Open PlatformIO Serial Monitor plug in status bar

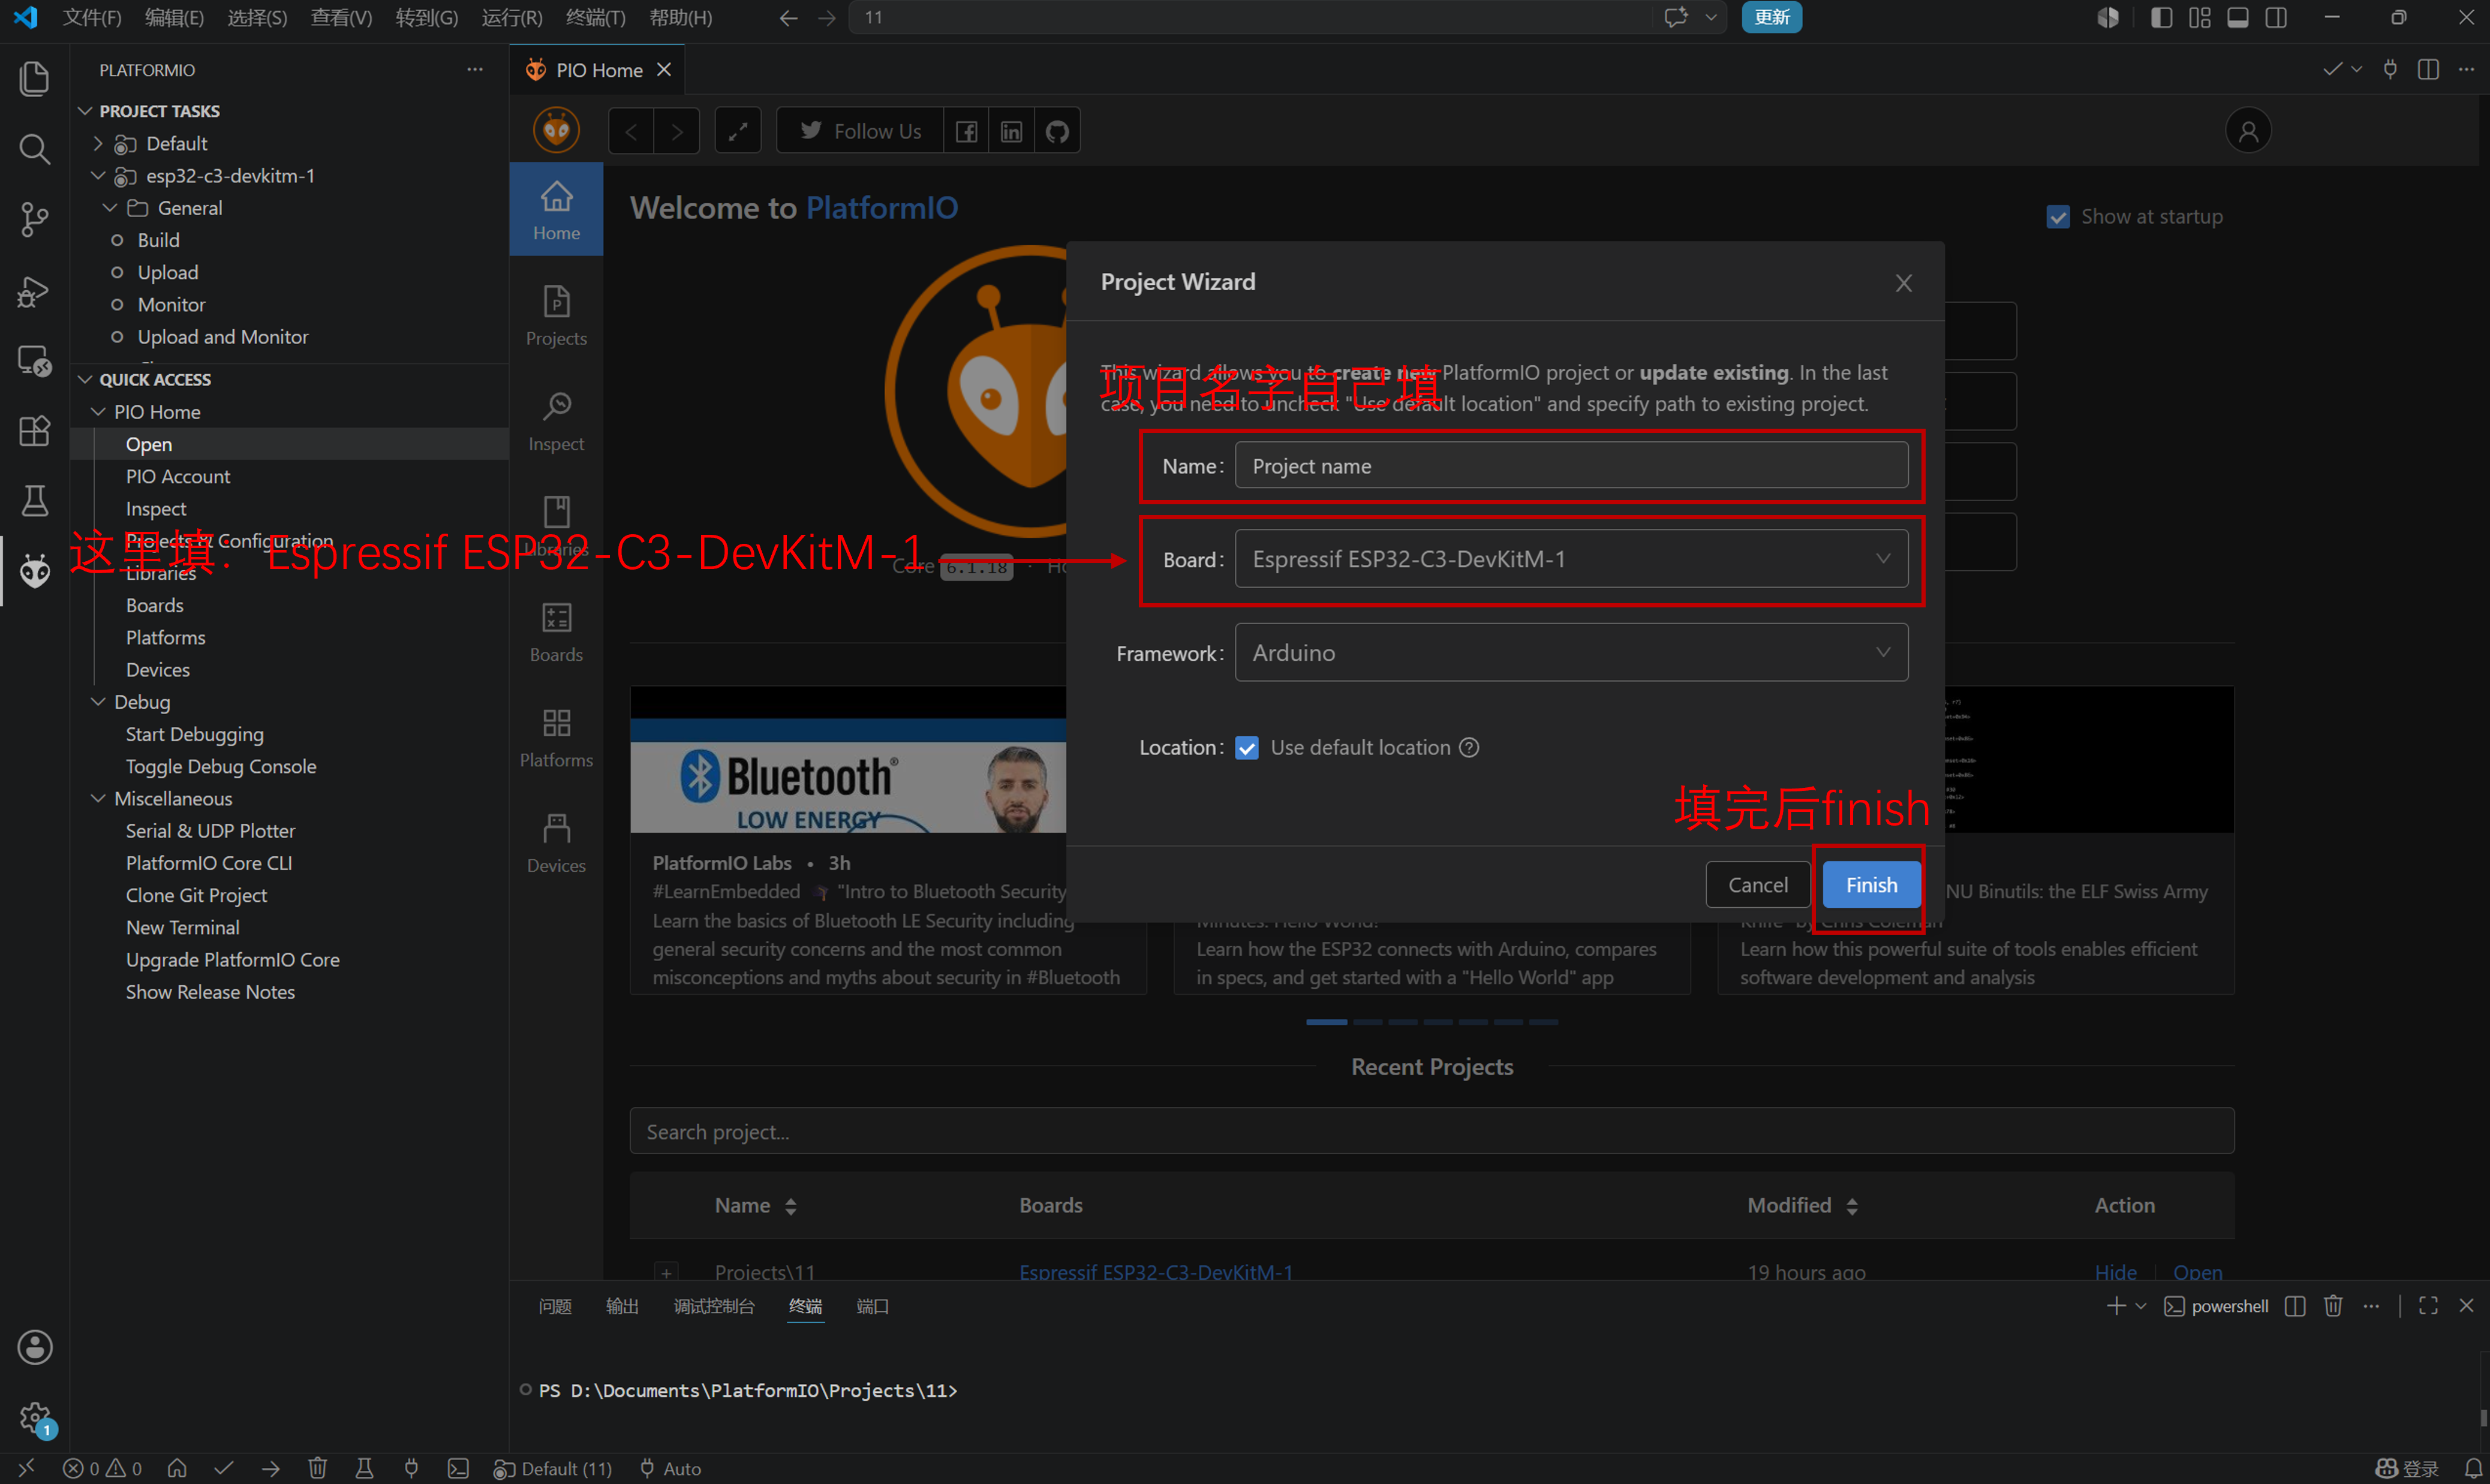(411, 1468)
